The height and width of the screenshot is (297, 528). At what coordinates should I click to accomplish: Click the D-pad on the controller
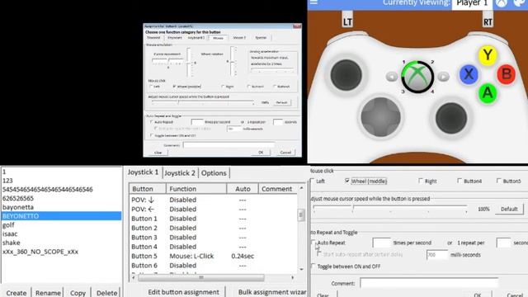[380, 117]
